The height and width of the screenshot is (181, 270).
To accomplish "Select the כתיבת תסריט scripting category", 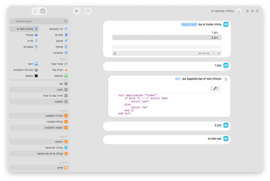I will pyautogui.click(x=24, y=28).
